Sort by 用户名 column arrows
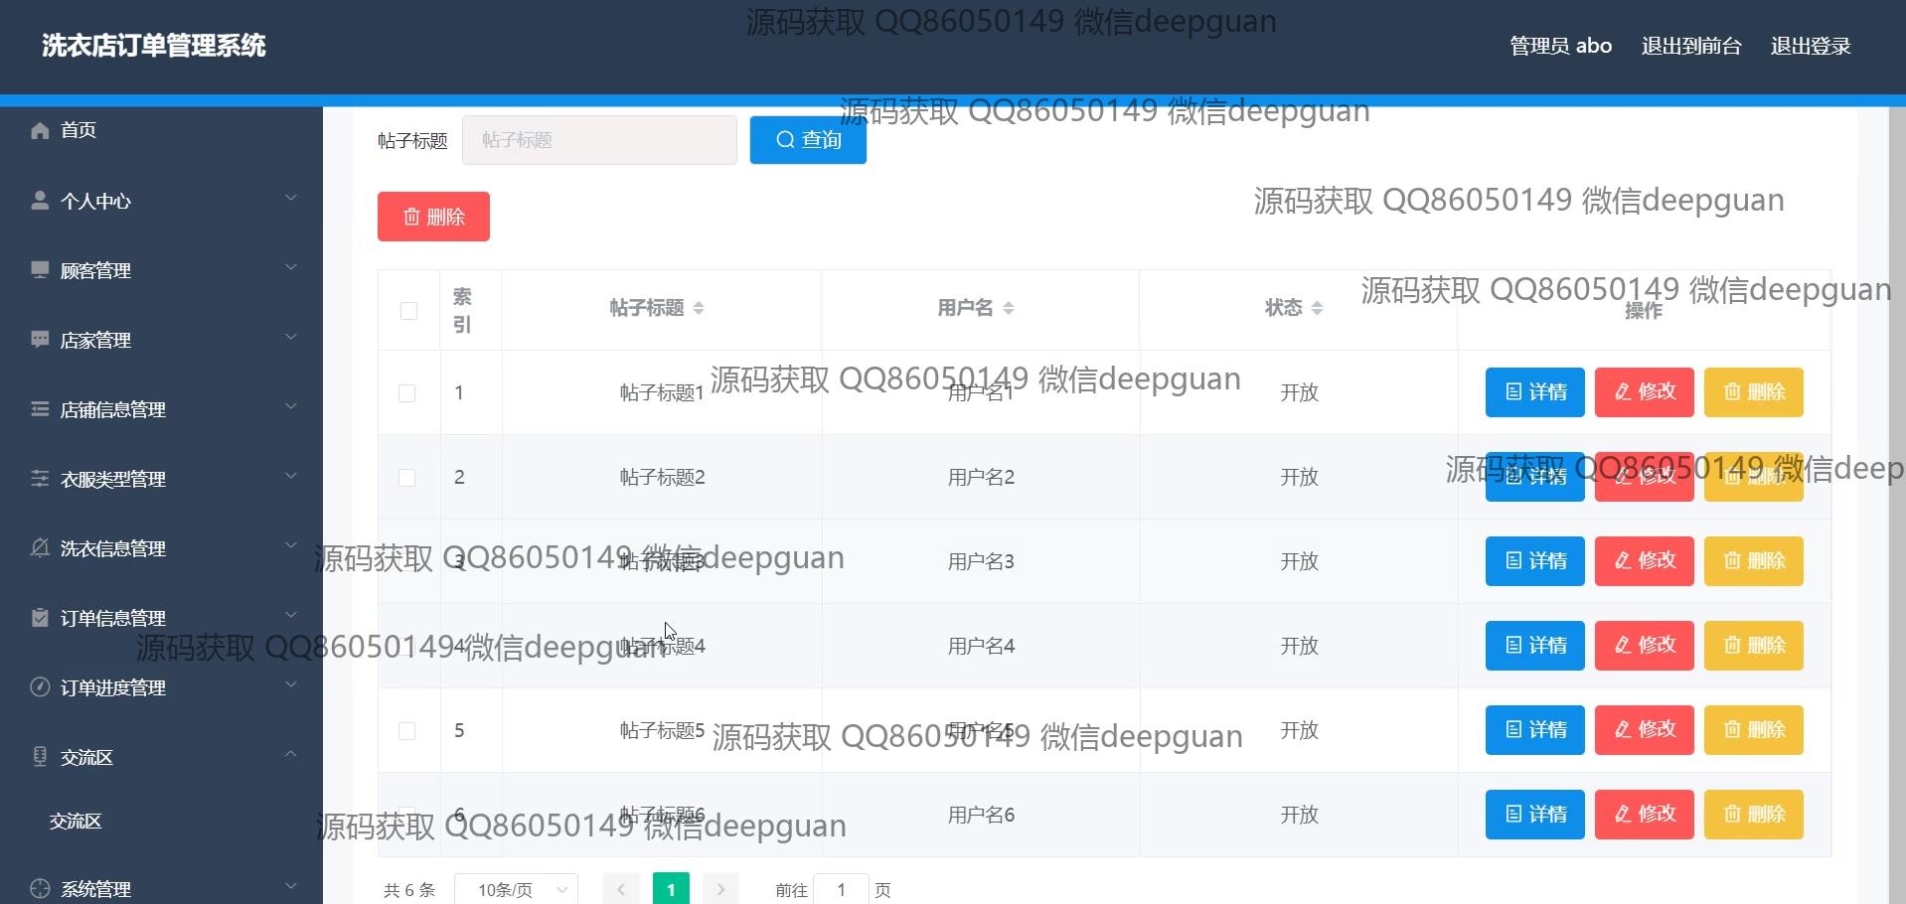The width and height of the screenshot is (1906, 904). pos(1009,309)
